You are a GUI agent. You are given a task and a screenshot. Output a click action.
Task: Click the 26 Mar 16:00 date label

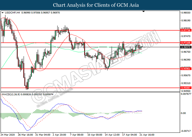tap(25, 135)
